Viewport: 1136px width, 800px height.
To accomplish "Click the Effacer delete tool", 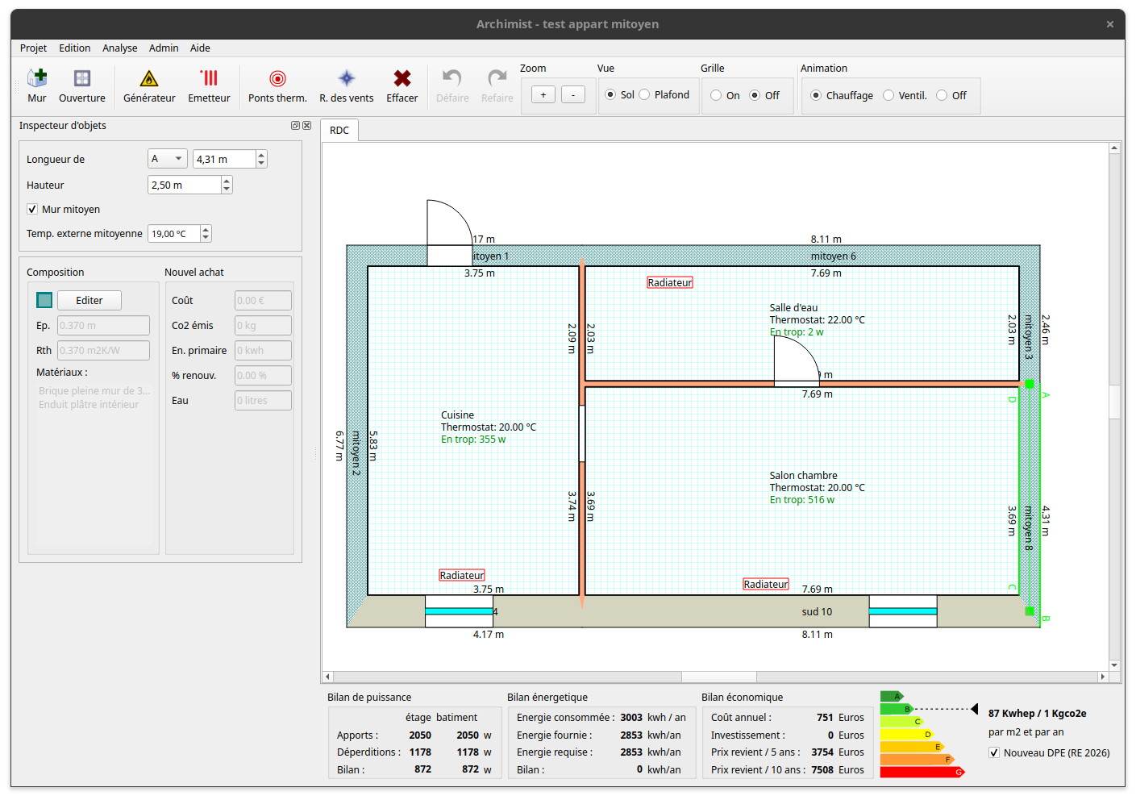I will pyautogui.click(x=402, y=86).
